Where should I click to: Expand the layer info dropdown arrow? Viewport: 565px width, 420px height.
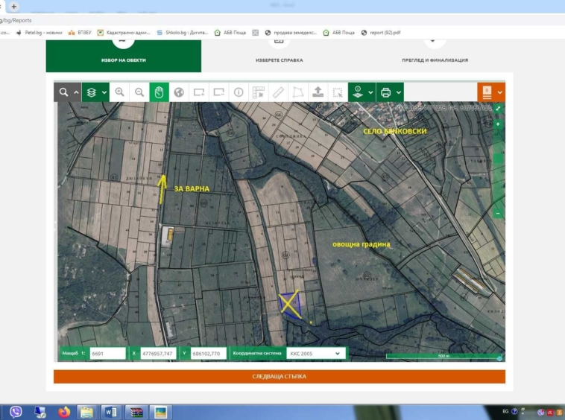click(x=370, y=92)
